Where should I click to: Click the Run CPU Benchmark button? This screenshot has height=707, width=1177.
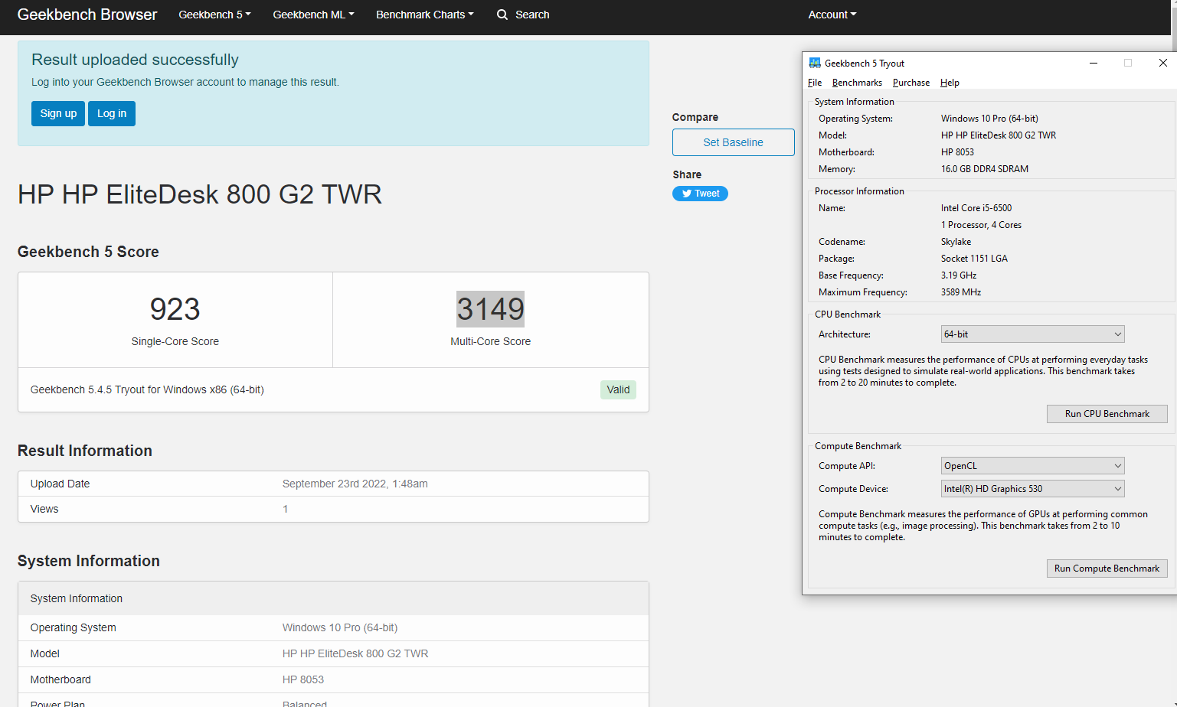[1107, 414]
